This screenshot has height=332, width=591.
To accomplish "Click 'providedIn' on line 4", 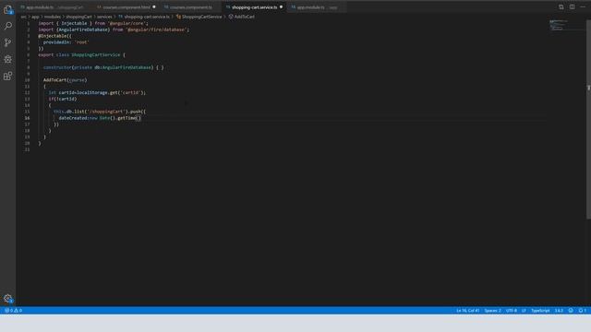I will pyautogui.click(x=55, y=42).
